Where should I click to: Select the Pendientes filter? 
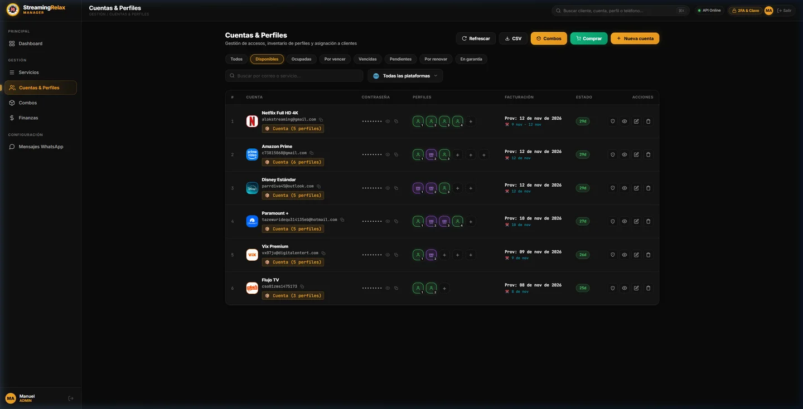tap(400, 59)
